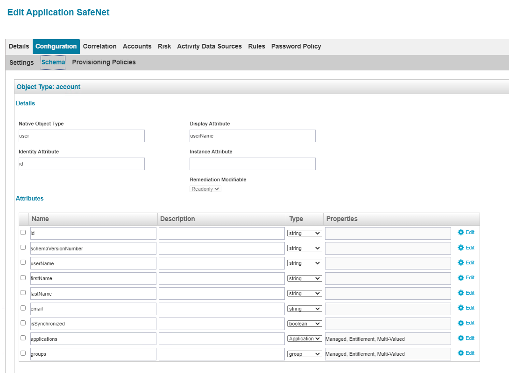Expand the Type dropdown for applications
This screenshot has width=509, height=373.
304,338
